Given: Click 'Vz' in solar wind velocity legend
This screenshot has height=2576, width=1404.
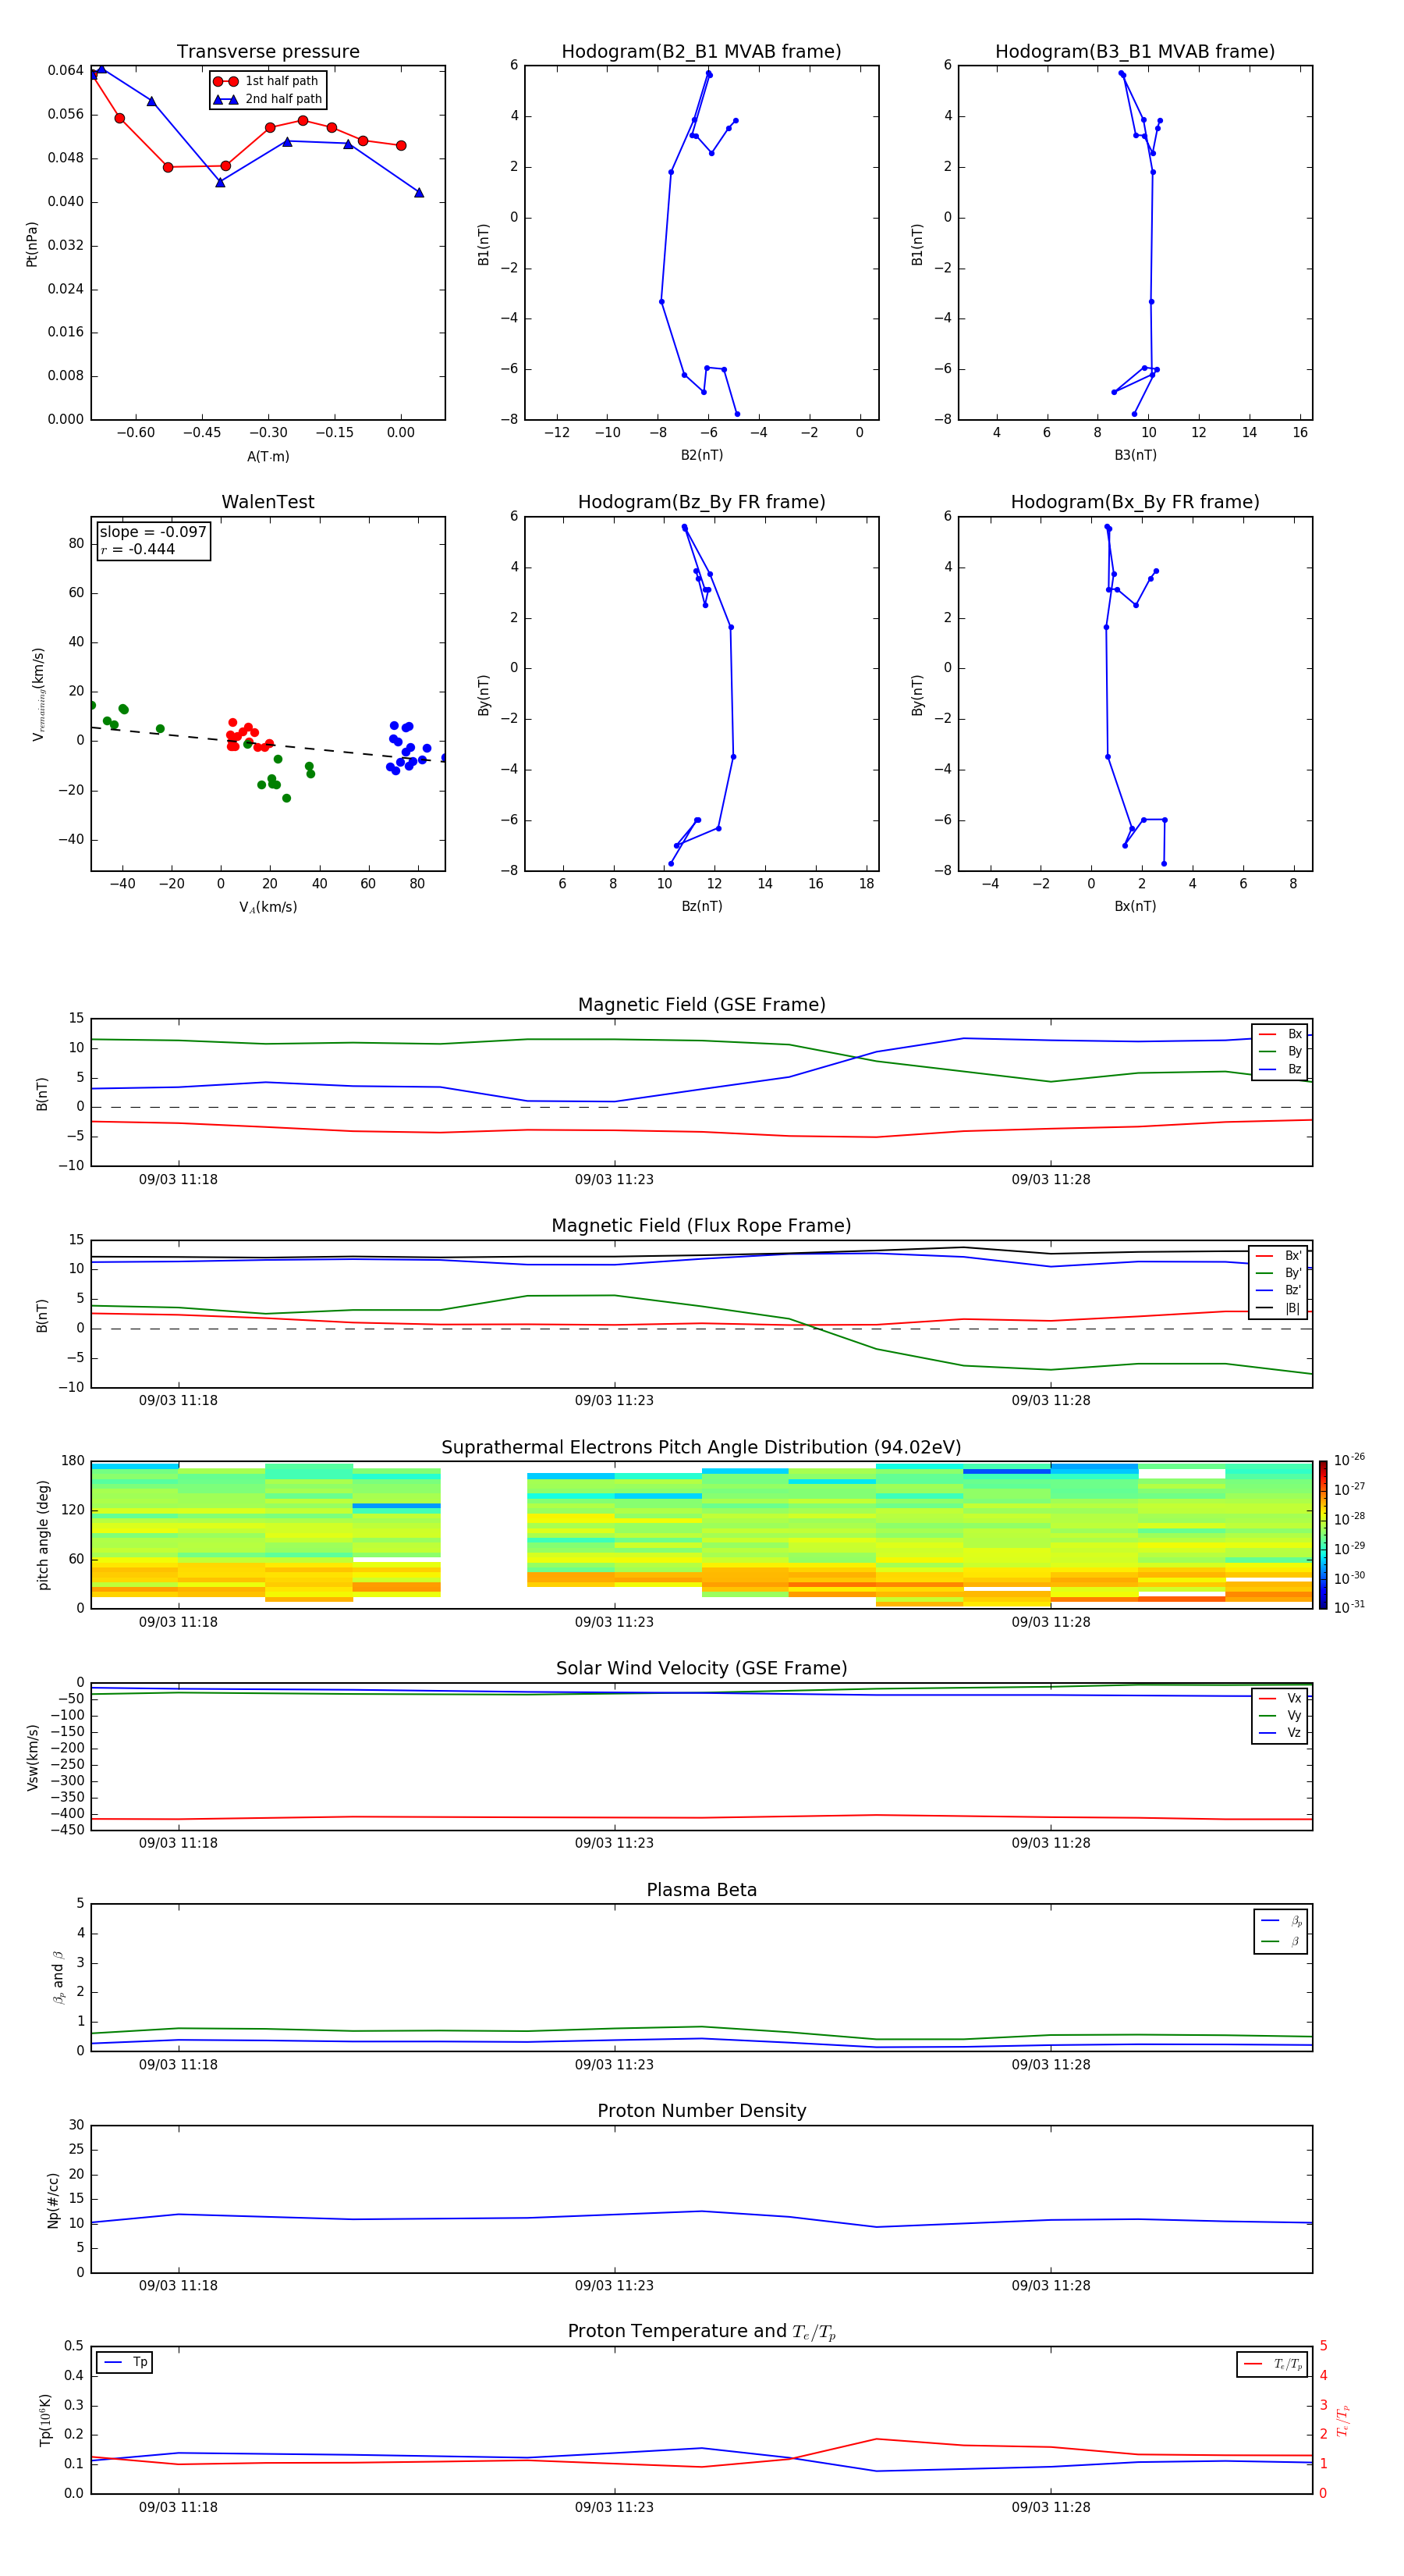Looking at the screenshot, I should [1280, 1732].
